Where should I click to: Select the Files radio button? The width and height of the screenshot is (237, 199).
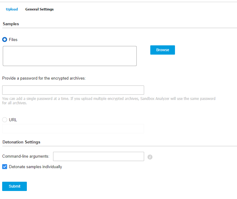coord(5,39)
